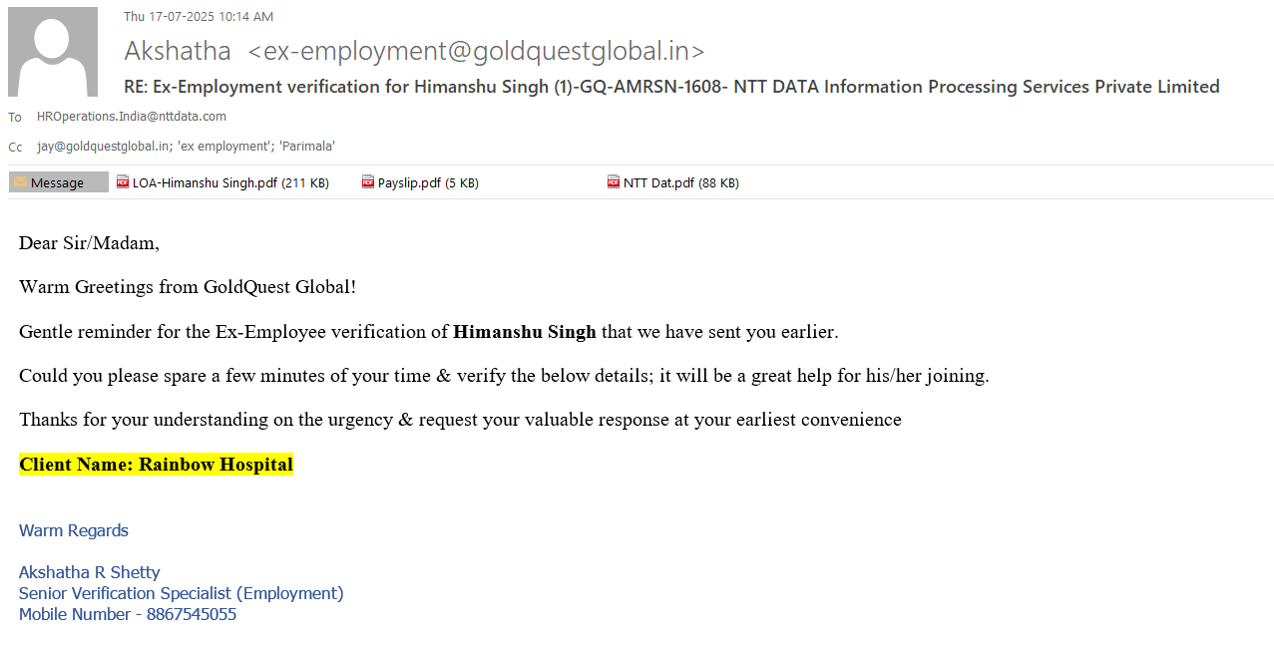Click the mobile number 8867545055 in the signature
1274x645 pixels.
pos(192,614)
